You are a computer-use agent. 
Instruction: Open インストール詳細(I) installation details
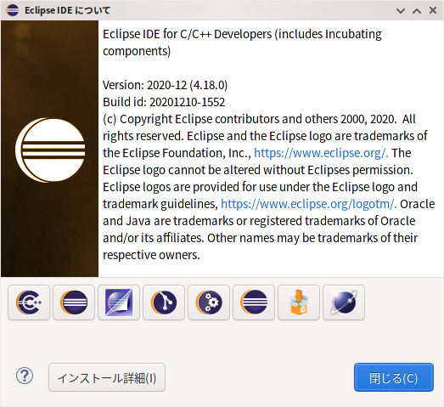pyautogui.click(x=107, y=377)
